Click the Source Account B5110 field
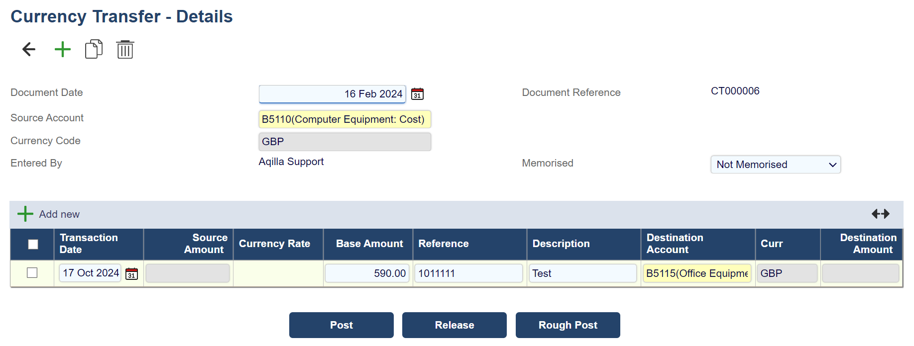Screen dimensions: 914x346 tap(344, 119)
